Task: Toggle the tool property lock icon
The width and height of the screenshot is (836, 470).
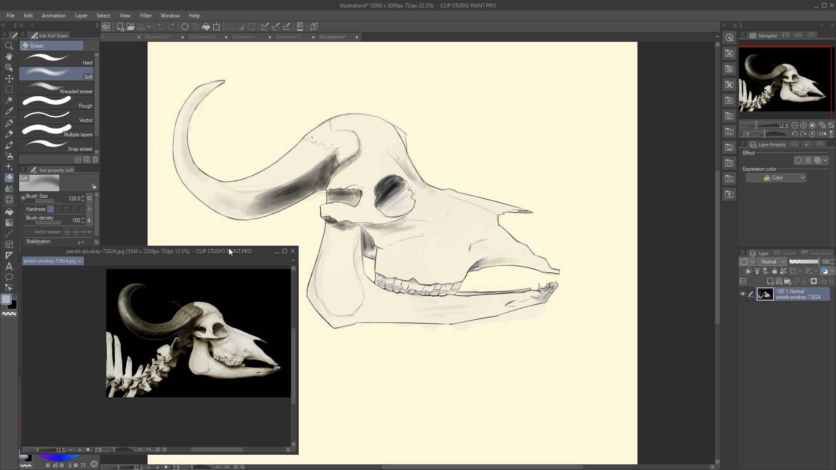Action: 94,186
